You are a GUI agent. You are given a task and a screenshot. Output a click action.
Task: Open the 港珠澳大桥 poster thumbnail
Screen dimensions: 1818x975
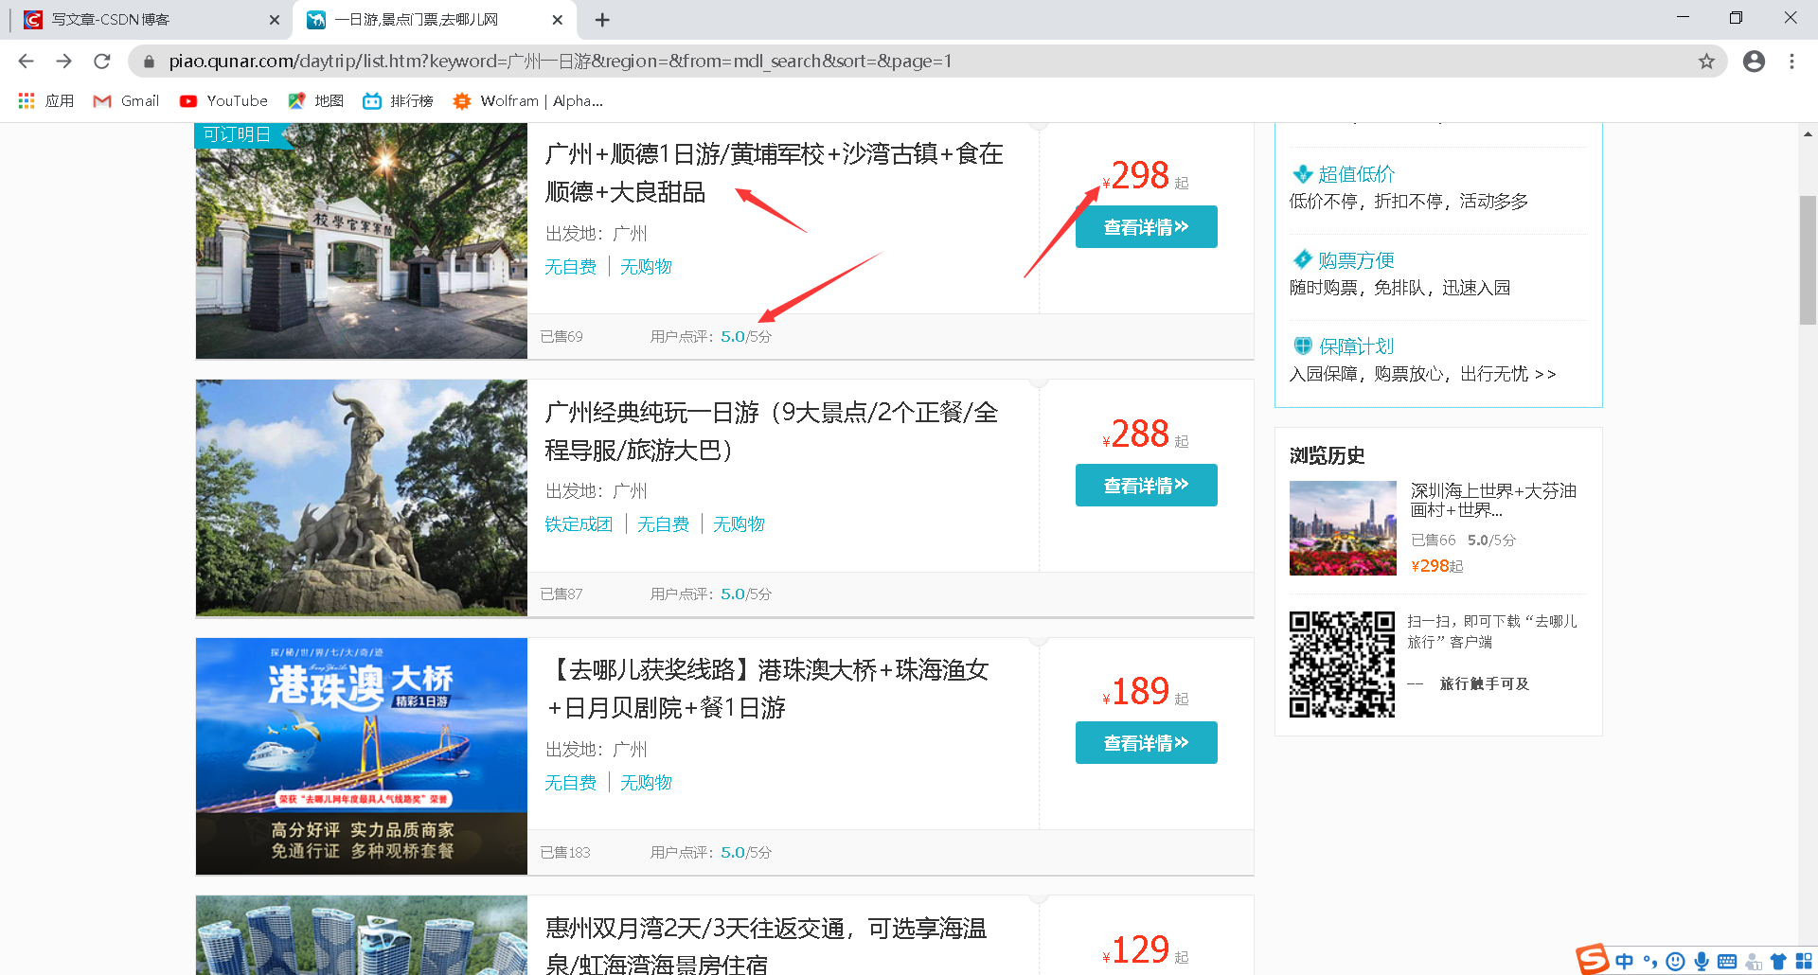coord(362,756)
